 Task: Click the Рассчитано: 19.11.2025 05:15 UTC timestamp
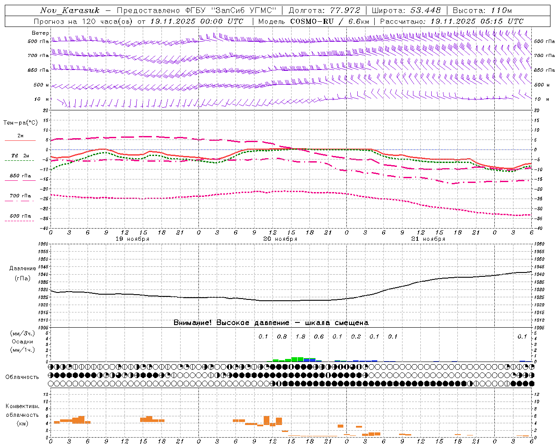point(452,21)
